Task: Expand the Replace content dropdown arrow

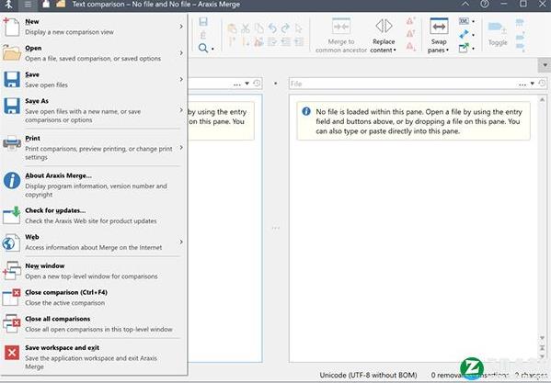Action: coord(395,51)
